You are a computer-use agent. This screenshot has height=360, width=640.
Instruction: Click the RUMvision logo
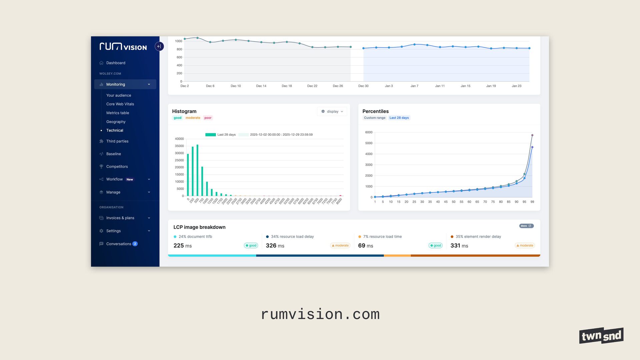coord(123,47)
